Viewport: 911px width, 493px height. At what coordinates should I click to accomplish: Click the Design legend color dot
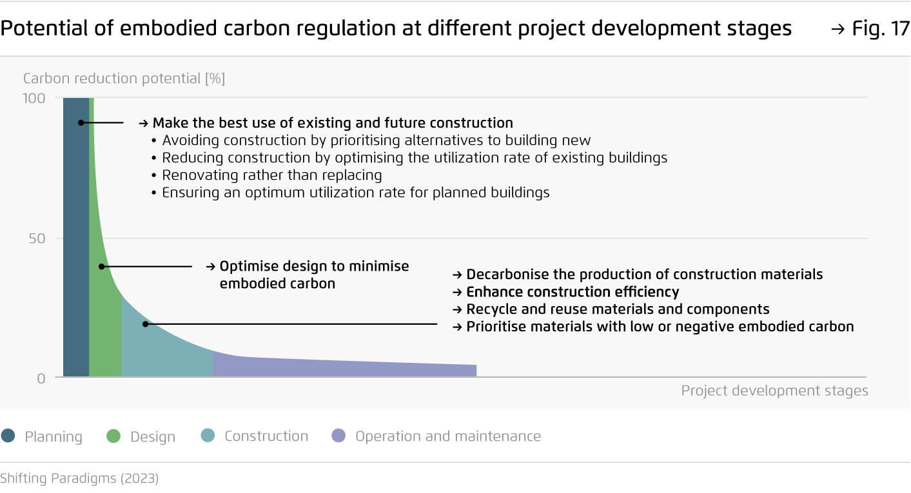[113, 436]
